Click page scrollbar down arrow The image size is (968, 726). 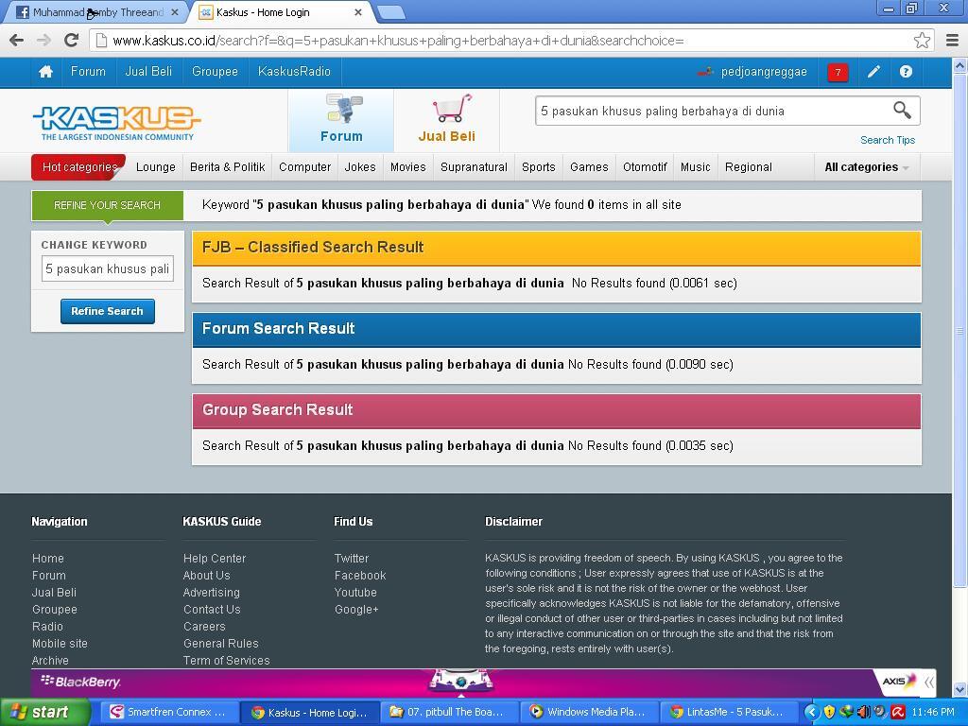click(x=959, y=689)
